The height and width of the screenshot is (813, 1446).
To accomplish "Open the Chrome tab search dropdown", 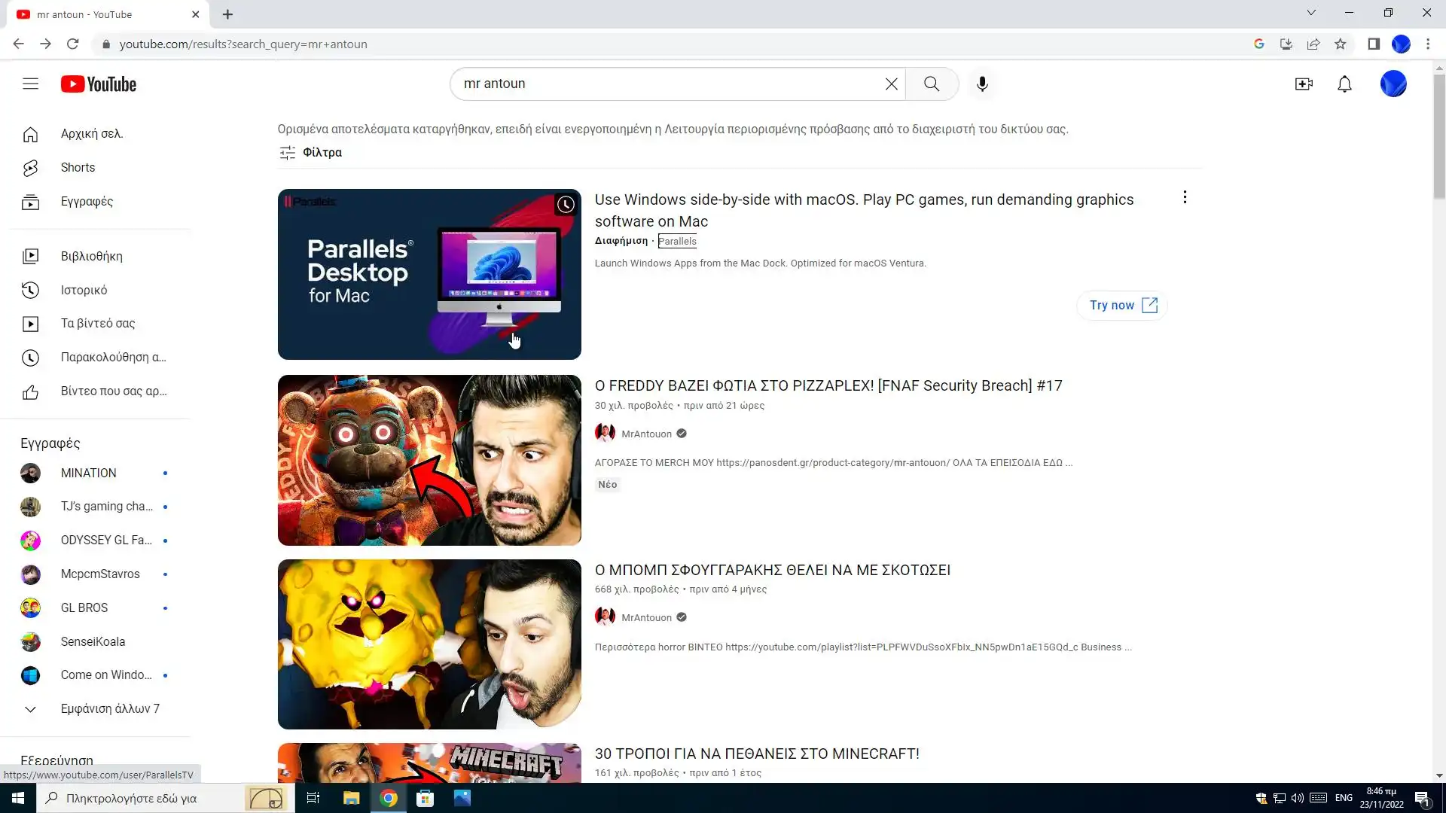I will point(1310,13).
